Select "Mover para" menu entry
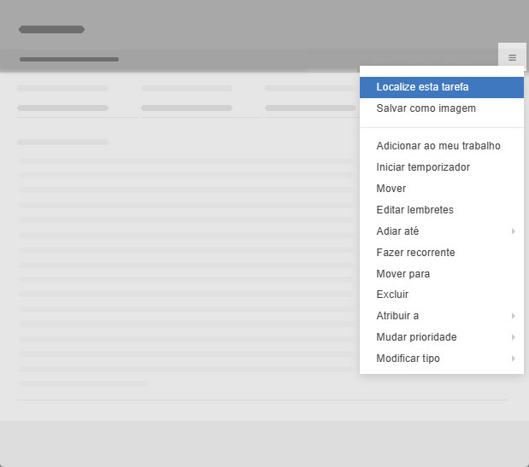529x467 pixels. click(442, 273)
